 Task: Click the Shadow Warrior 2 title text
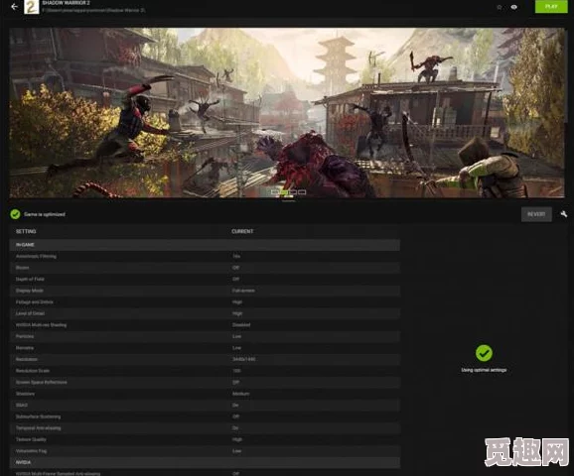point(66,3)
